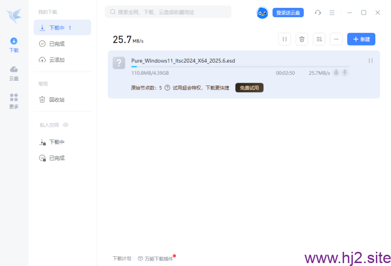This screenshot has width=391, height=266.
Task: Click 25.7MB/s speed in task row
Action: pyautogui.click(x=319, y=73)
